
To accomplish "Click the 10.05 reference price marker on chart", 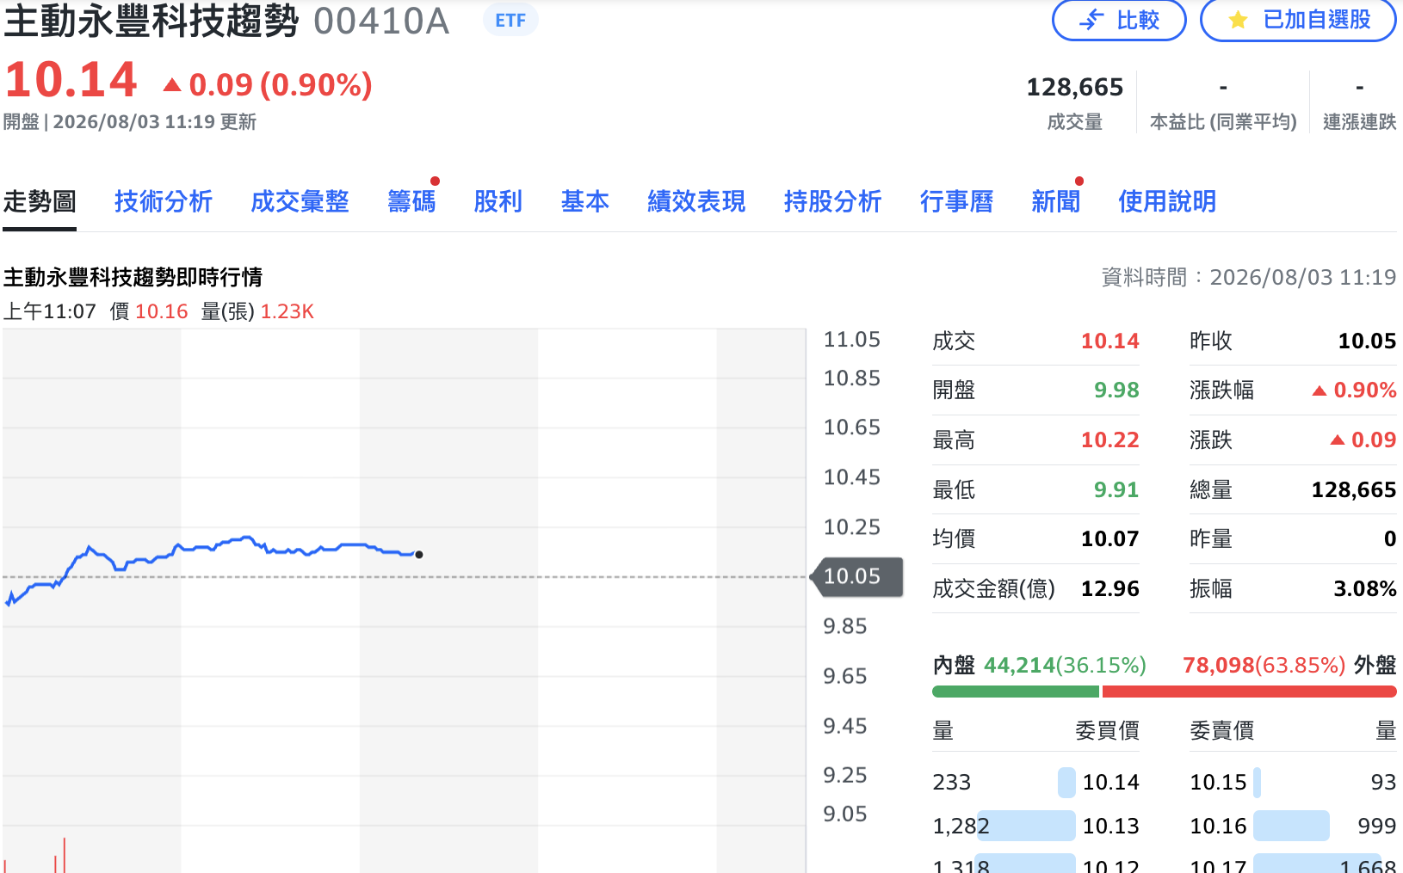I will tap(856, 576).
